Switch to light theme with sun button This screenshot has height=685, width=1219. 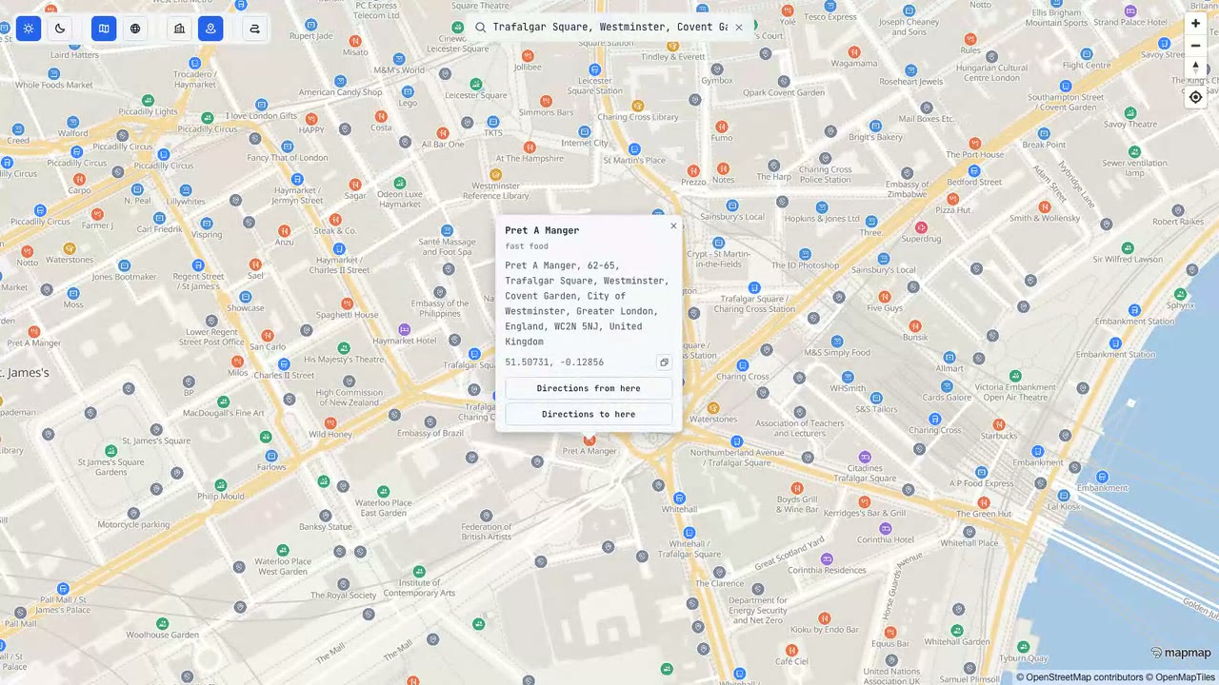pyautogui.click(x=29, y=29)
